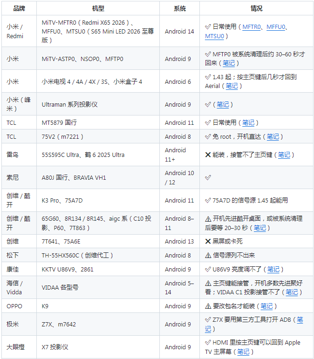
Task: Open 笔记 link in 雷鸟 row
Action: (284, 155)
